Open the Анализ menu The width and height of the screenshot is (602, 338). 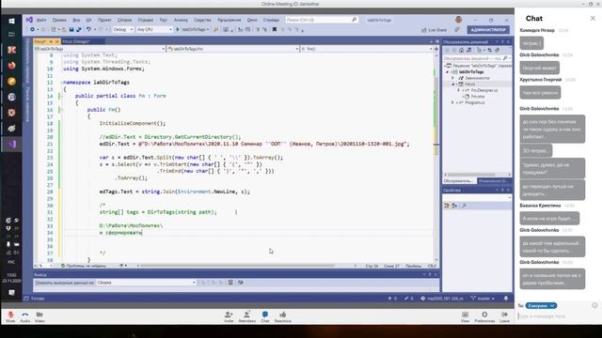tap(181, 20)
